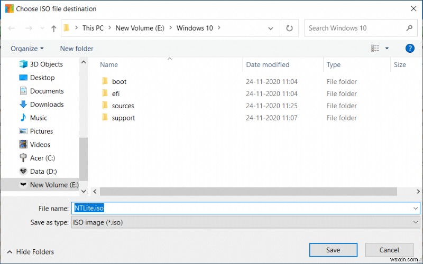Image resolution: width=423 pixels, height=264 pixels.
Task: Sort by Type column header
Action: click(x=334, y=64)
